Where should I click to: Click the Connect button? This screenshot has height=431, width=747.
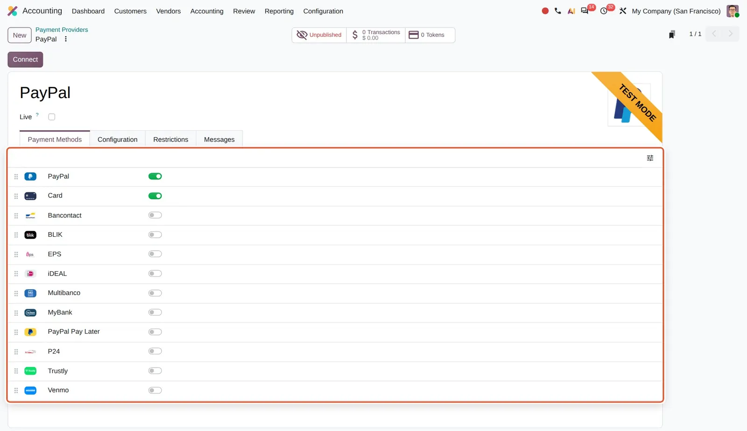tap(25, 60)
